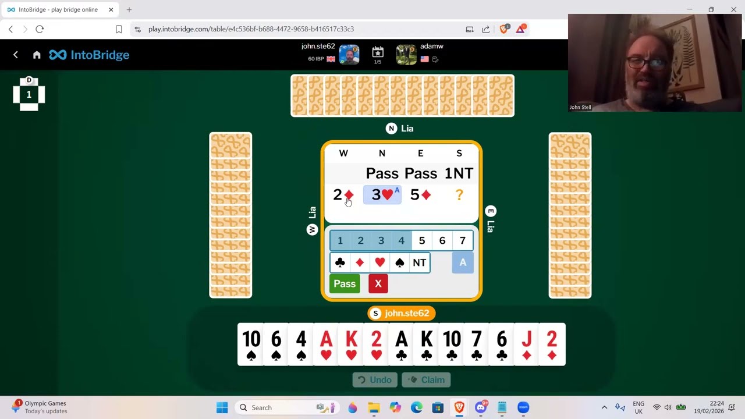Select the king of hearts card

tap(351, 345)
